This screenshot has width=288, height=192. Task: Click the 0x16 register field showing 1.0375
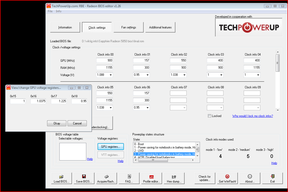[x=38, y=101]
